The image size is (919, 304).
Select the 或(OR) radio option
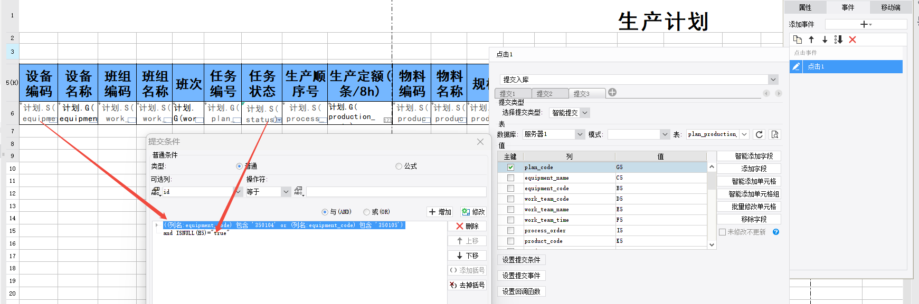(366, 212)
